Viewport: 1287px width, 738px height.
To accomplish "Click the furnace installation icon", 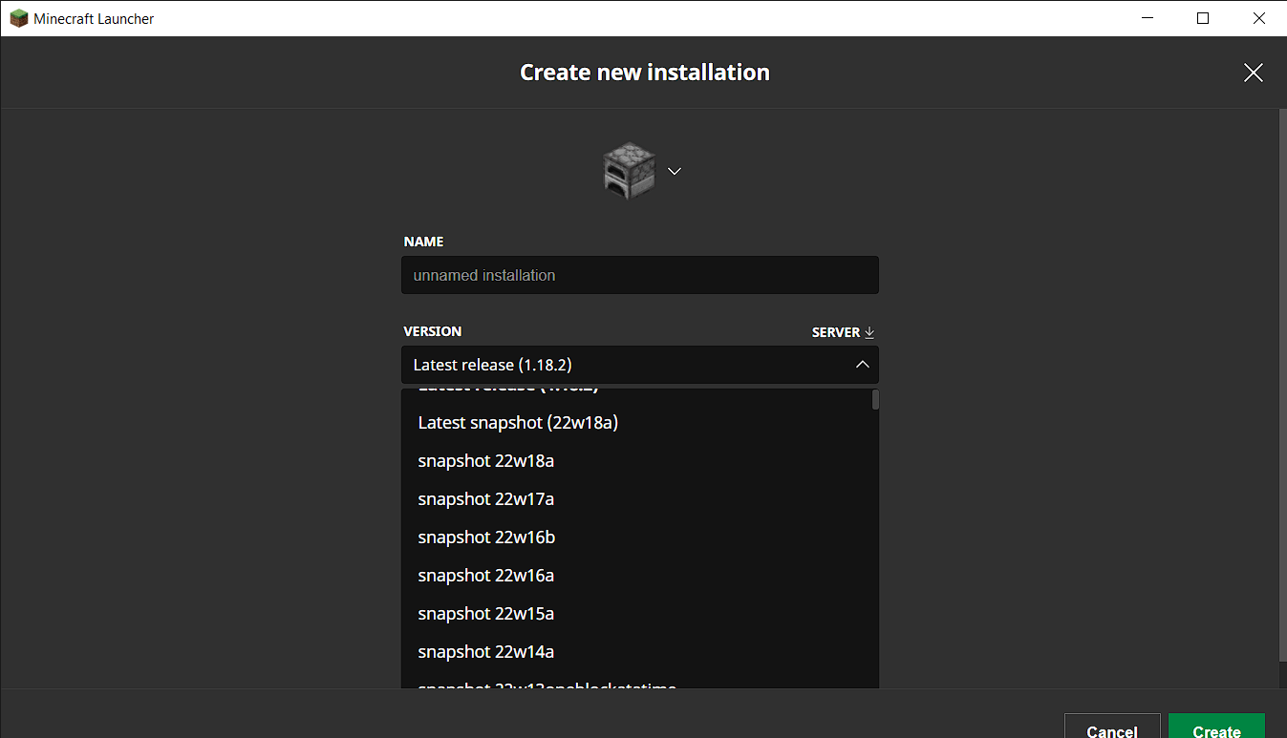I will (629, 171).
